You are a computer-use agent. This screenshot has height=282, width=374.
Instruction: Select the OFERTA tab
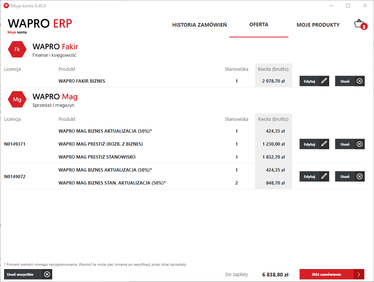(x=259, y=25)
